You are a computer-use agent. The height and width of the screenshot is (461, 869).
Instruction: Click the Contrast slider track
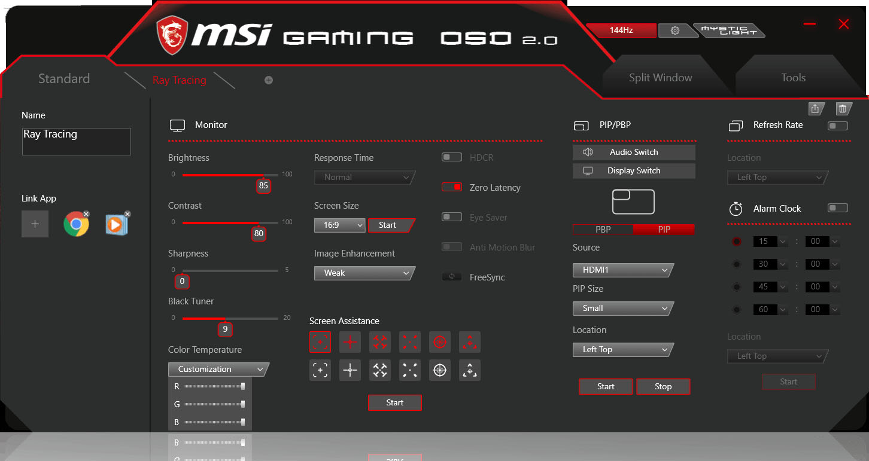[230, 223]
